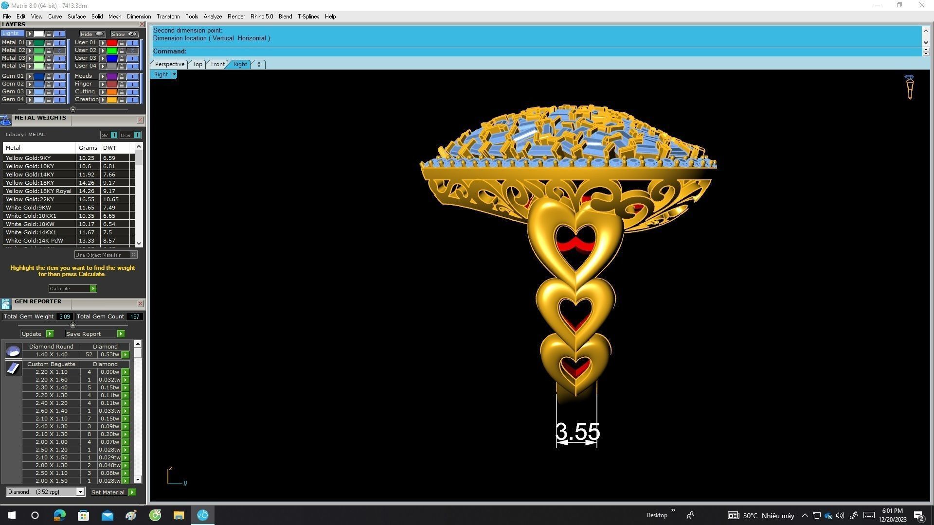The image size is (934, 525).
Task: Click the Calculate button
Action: [x=73, y=289]
